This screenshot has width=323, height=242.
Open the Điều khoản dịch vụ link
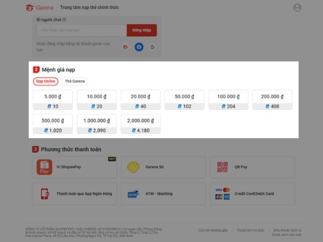288,230
